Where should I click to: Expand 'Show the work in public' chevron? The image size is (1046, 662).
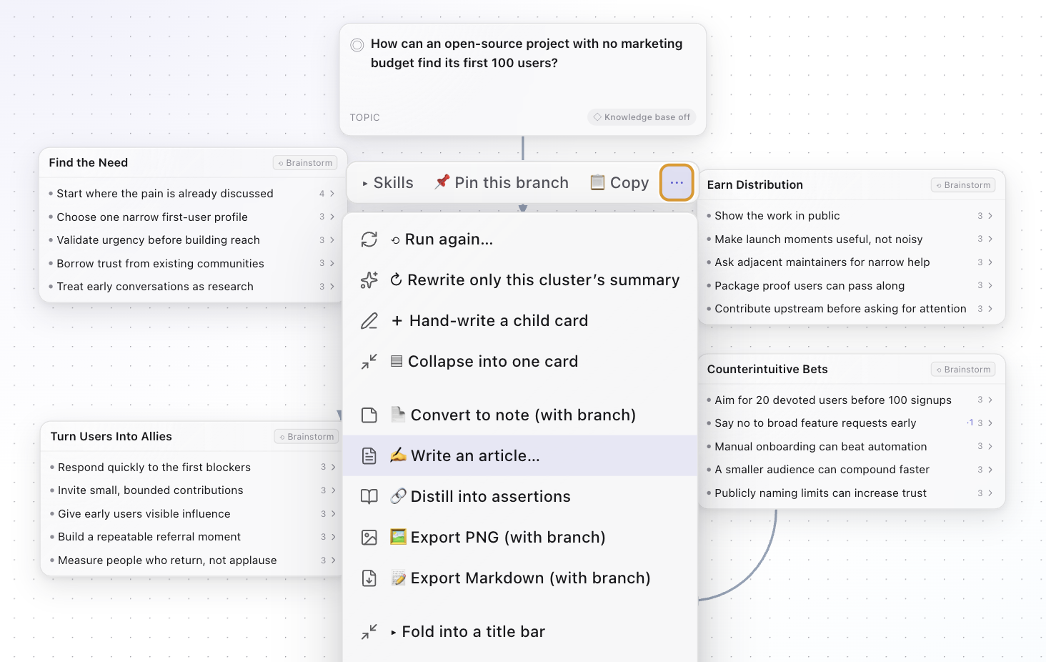(990, 216)
